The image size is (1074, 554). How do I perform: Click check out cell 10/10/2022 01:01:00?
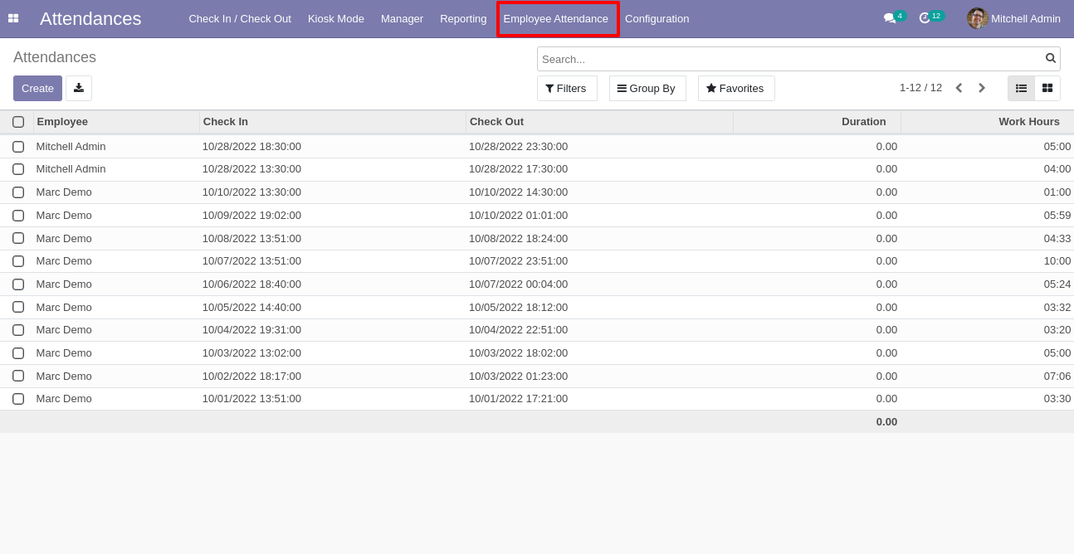point(518,216)
